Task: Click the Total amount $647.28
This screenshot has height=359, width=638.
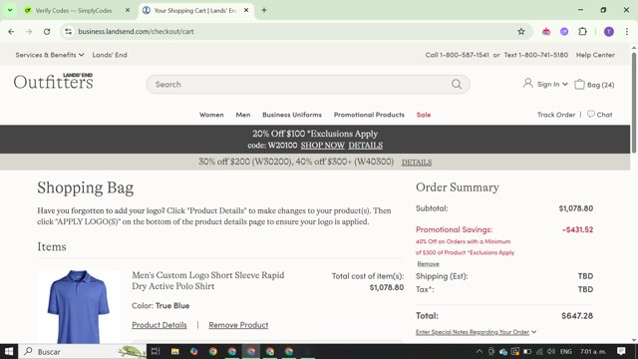Action: (x=577, y=315)
